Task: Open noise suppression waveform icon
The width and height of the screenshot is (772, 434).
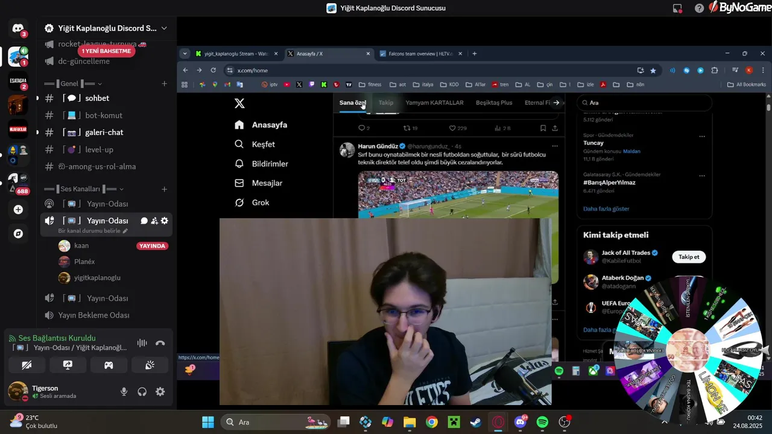Action: pos(142,343)
